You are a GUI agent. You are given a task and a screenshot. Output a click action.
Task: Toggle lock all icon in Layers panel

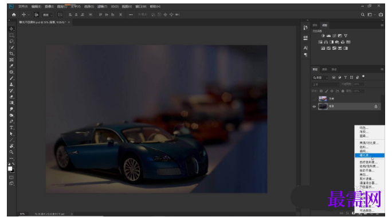click(343, 91)
